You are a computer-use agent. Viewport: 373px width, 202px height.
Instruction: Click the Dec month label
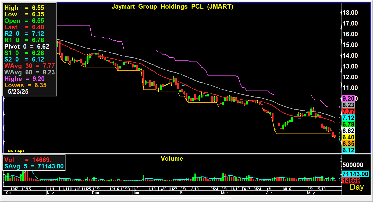pos(95,193)
